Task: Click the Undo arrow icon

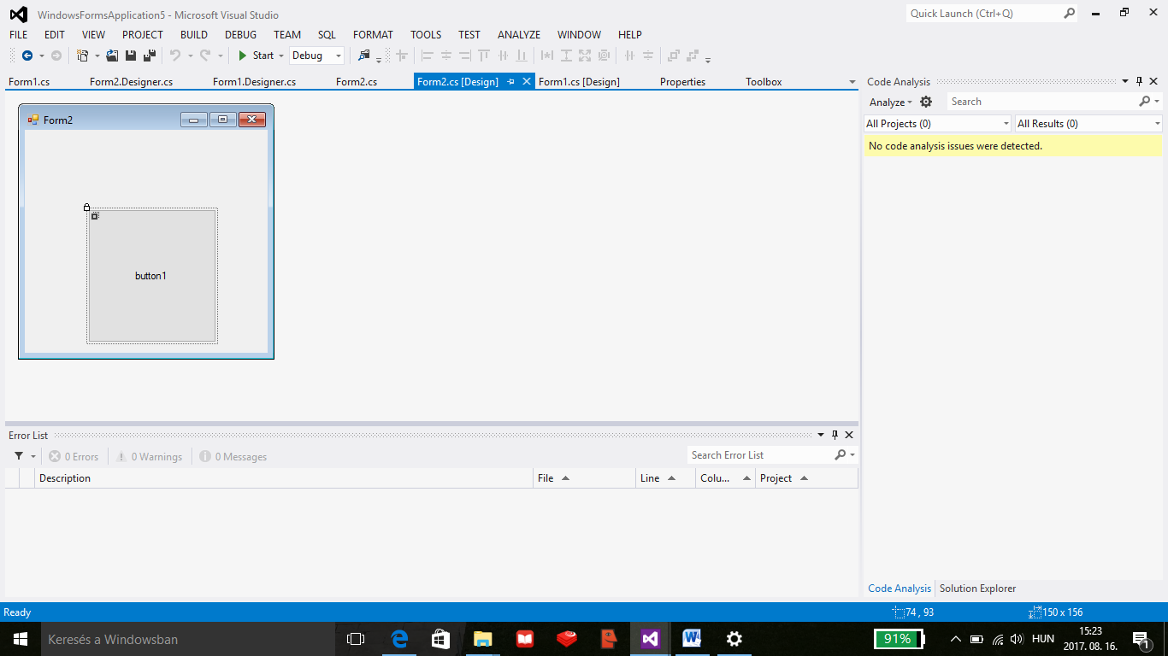Action: click(x=174, y=56)
